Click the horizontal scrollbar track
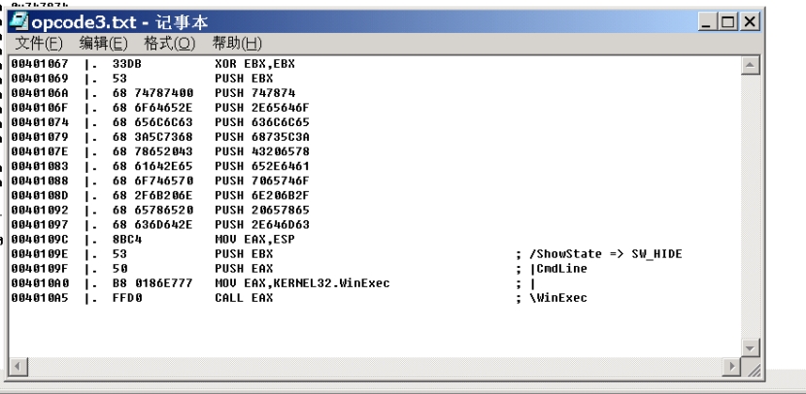The width and height of the screenshot is (806, 394). pos(369,367)
